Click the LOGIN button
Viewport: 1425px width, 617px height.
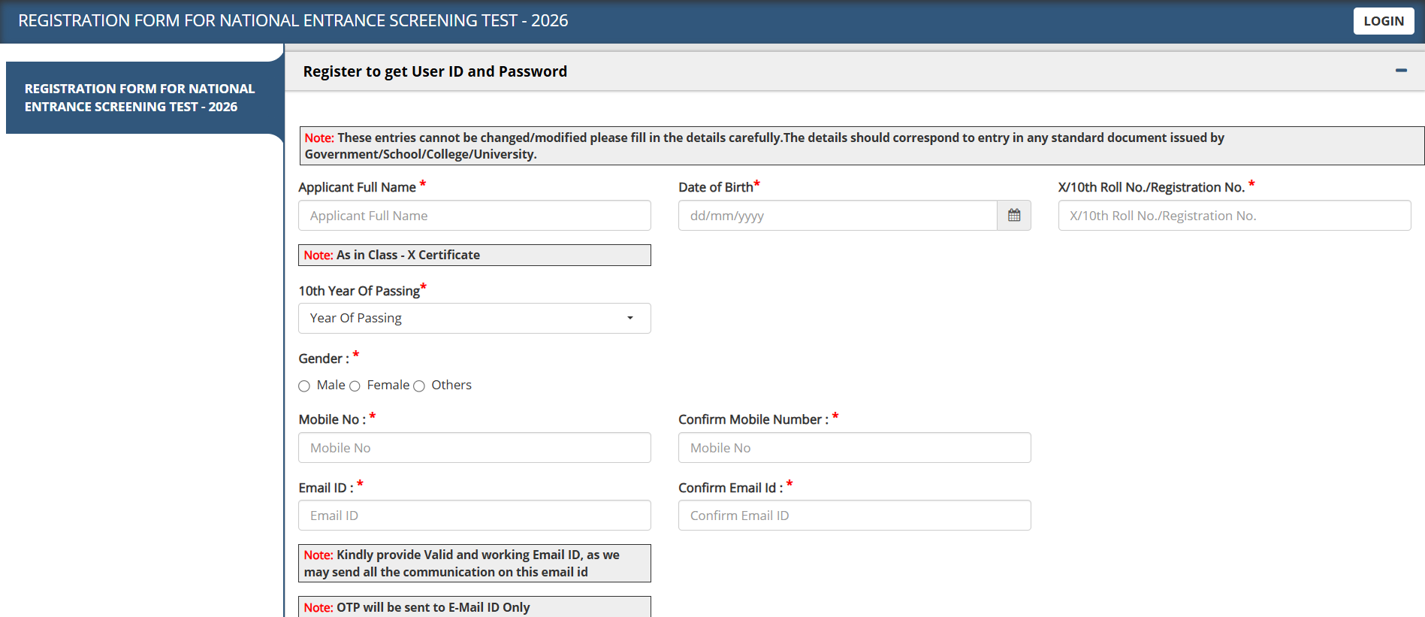pyautogui.click(x=1383, y=21)
